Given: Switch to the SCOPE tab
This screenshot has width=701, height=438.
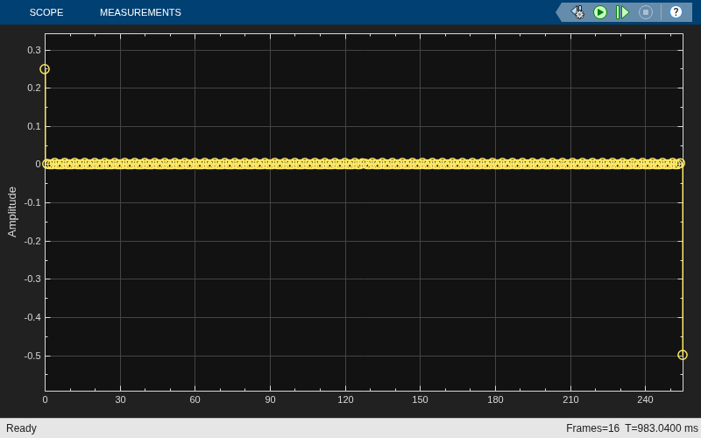Looking at the screenshot, I should tap(46, 12).
